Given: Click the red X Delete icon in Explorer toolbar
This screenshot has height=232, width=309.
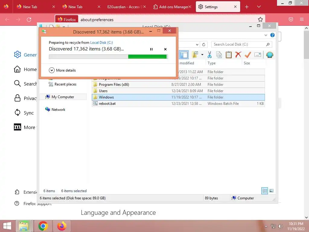Looking at the screenshot, I should [238, 54].
